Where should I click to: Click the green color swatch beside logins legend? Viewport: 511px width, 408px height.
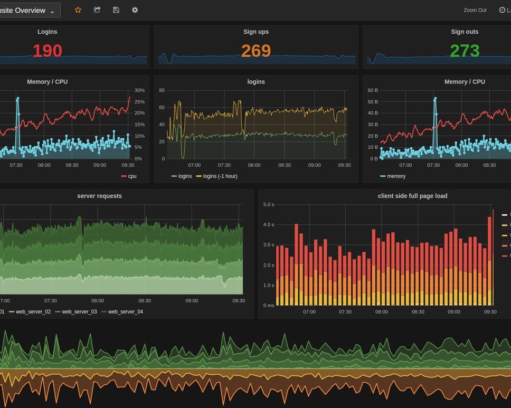point(174,176)
